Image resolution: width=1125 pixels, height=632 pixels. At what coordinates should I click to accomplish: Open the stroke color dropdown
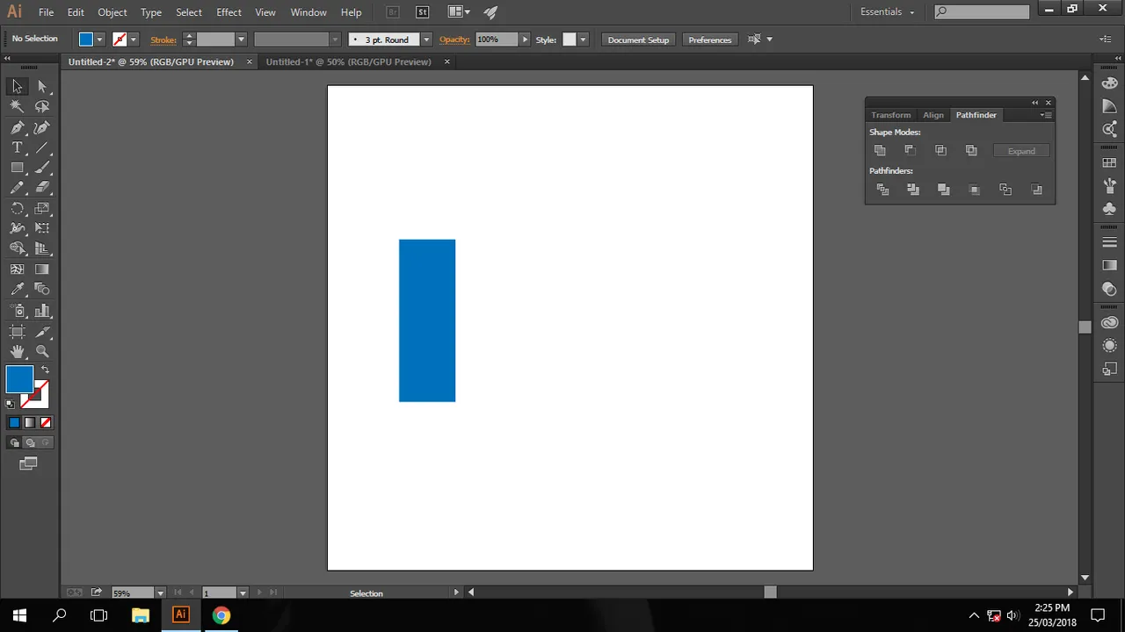pos(134,39)
